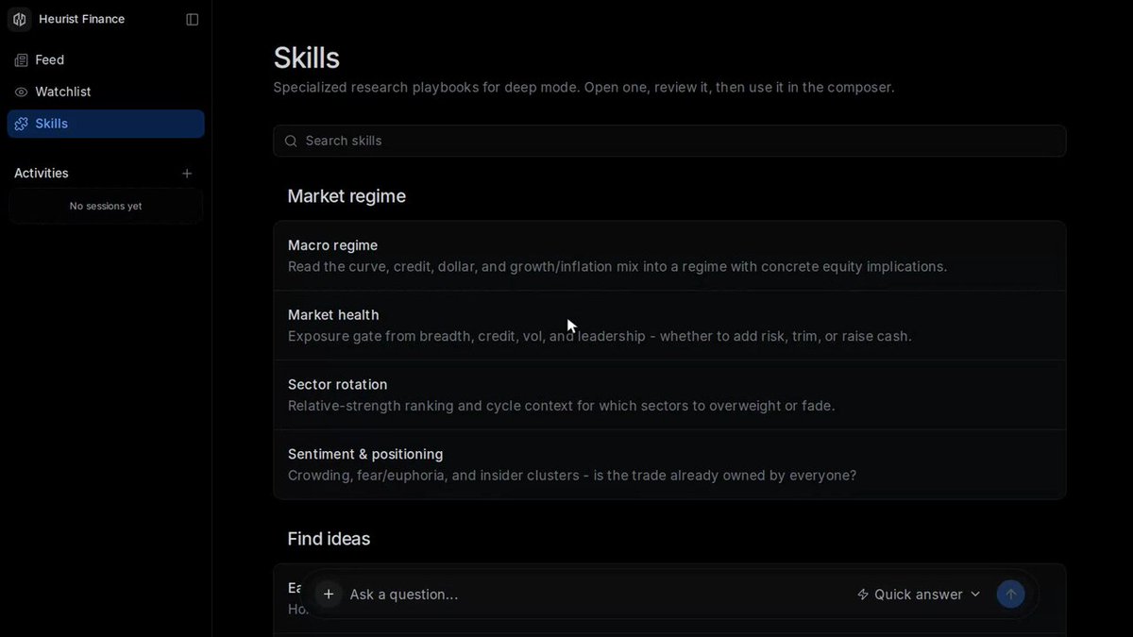The height and width of the screenshot is (637, 1133).
Task: Go to the Feed menu item
Action: tap(106, 60)
